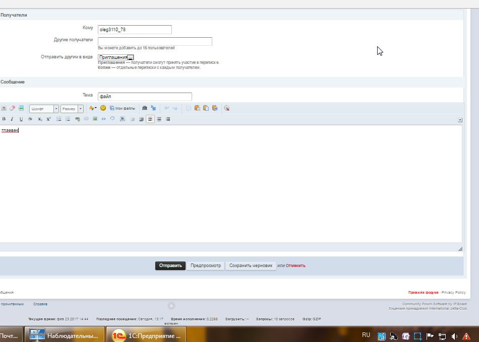Insert an emoticon with the smiley icon
Image resolution: width=479 pixels, height=342 pixels.
point(103,108)
